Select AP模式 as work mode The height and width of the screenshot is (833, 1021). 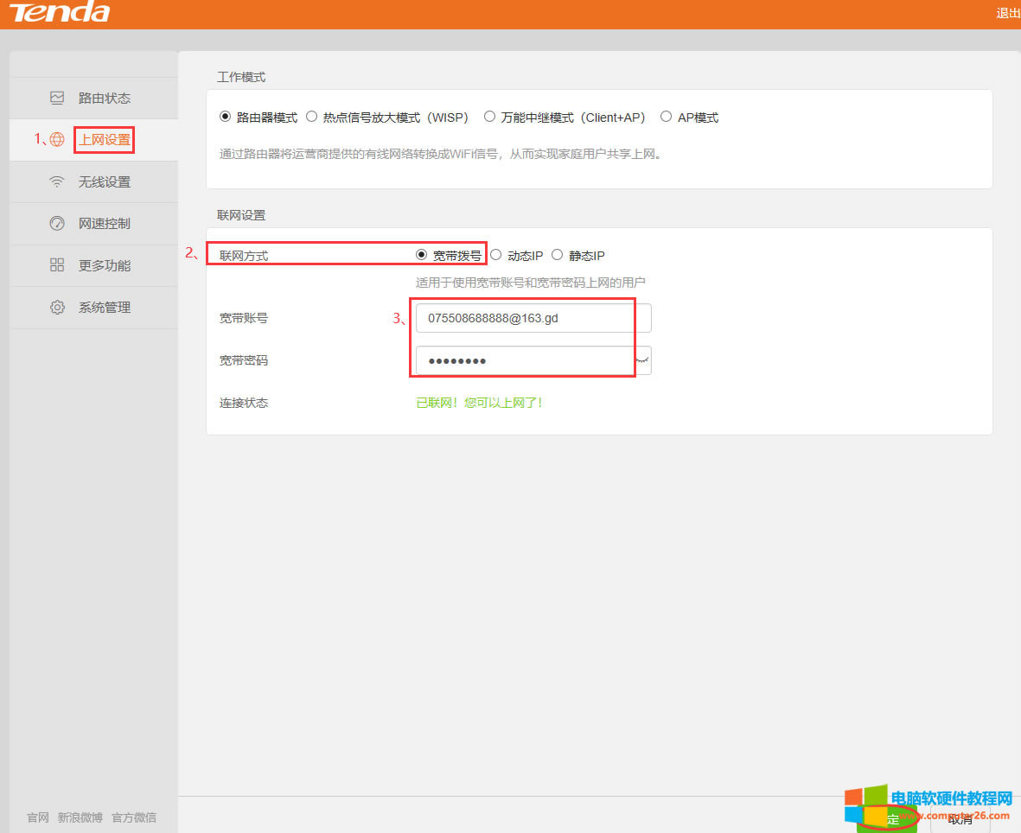click(666, 116)
